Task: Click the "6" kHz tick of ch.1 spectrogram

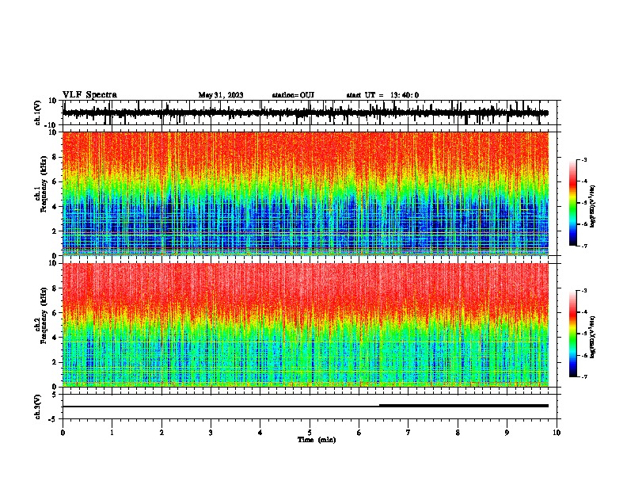Action: [x=55, y=181]
